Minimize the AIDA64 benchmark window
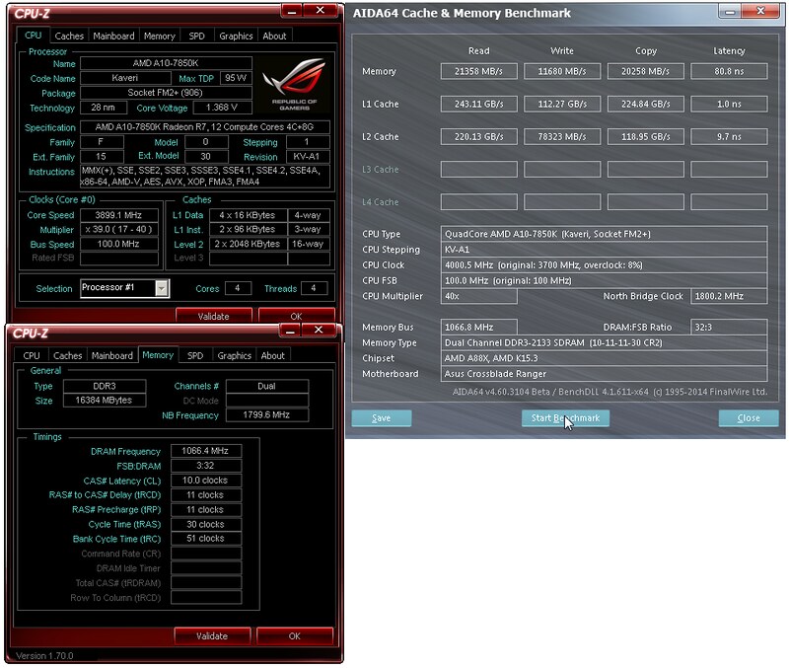The image size is (789, 668). (x=730, y=11)
